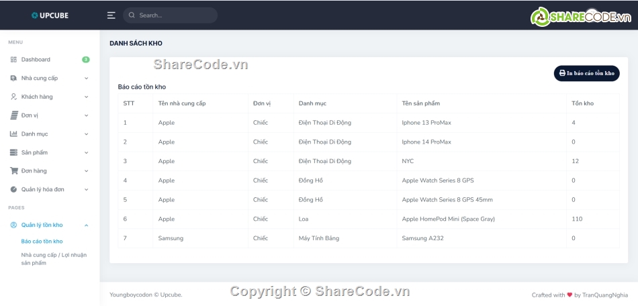This screenshot has height=306, width=638.
Task: Click the search magnifier icon
Action: [x=132, y=15]
